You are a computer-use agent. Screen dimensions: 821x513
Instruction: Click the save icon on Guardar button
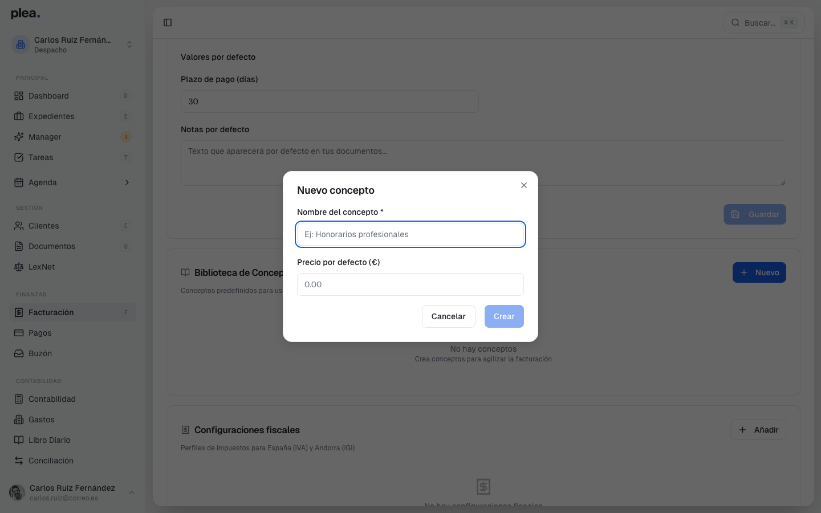tap(735, 214)
